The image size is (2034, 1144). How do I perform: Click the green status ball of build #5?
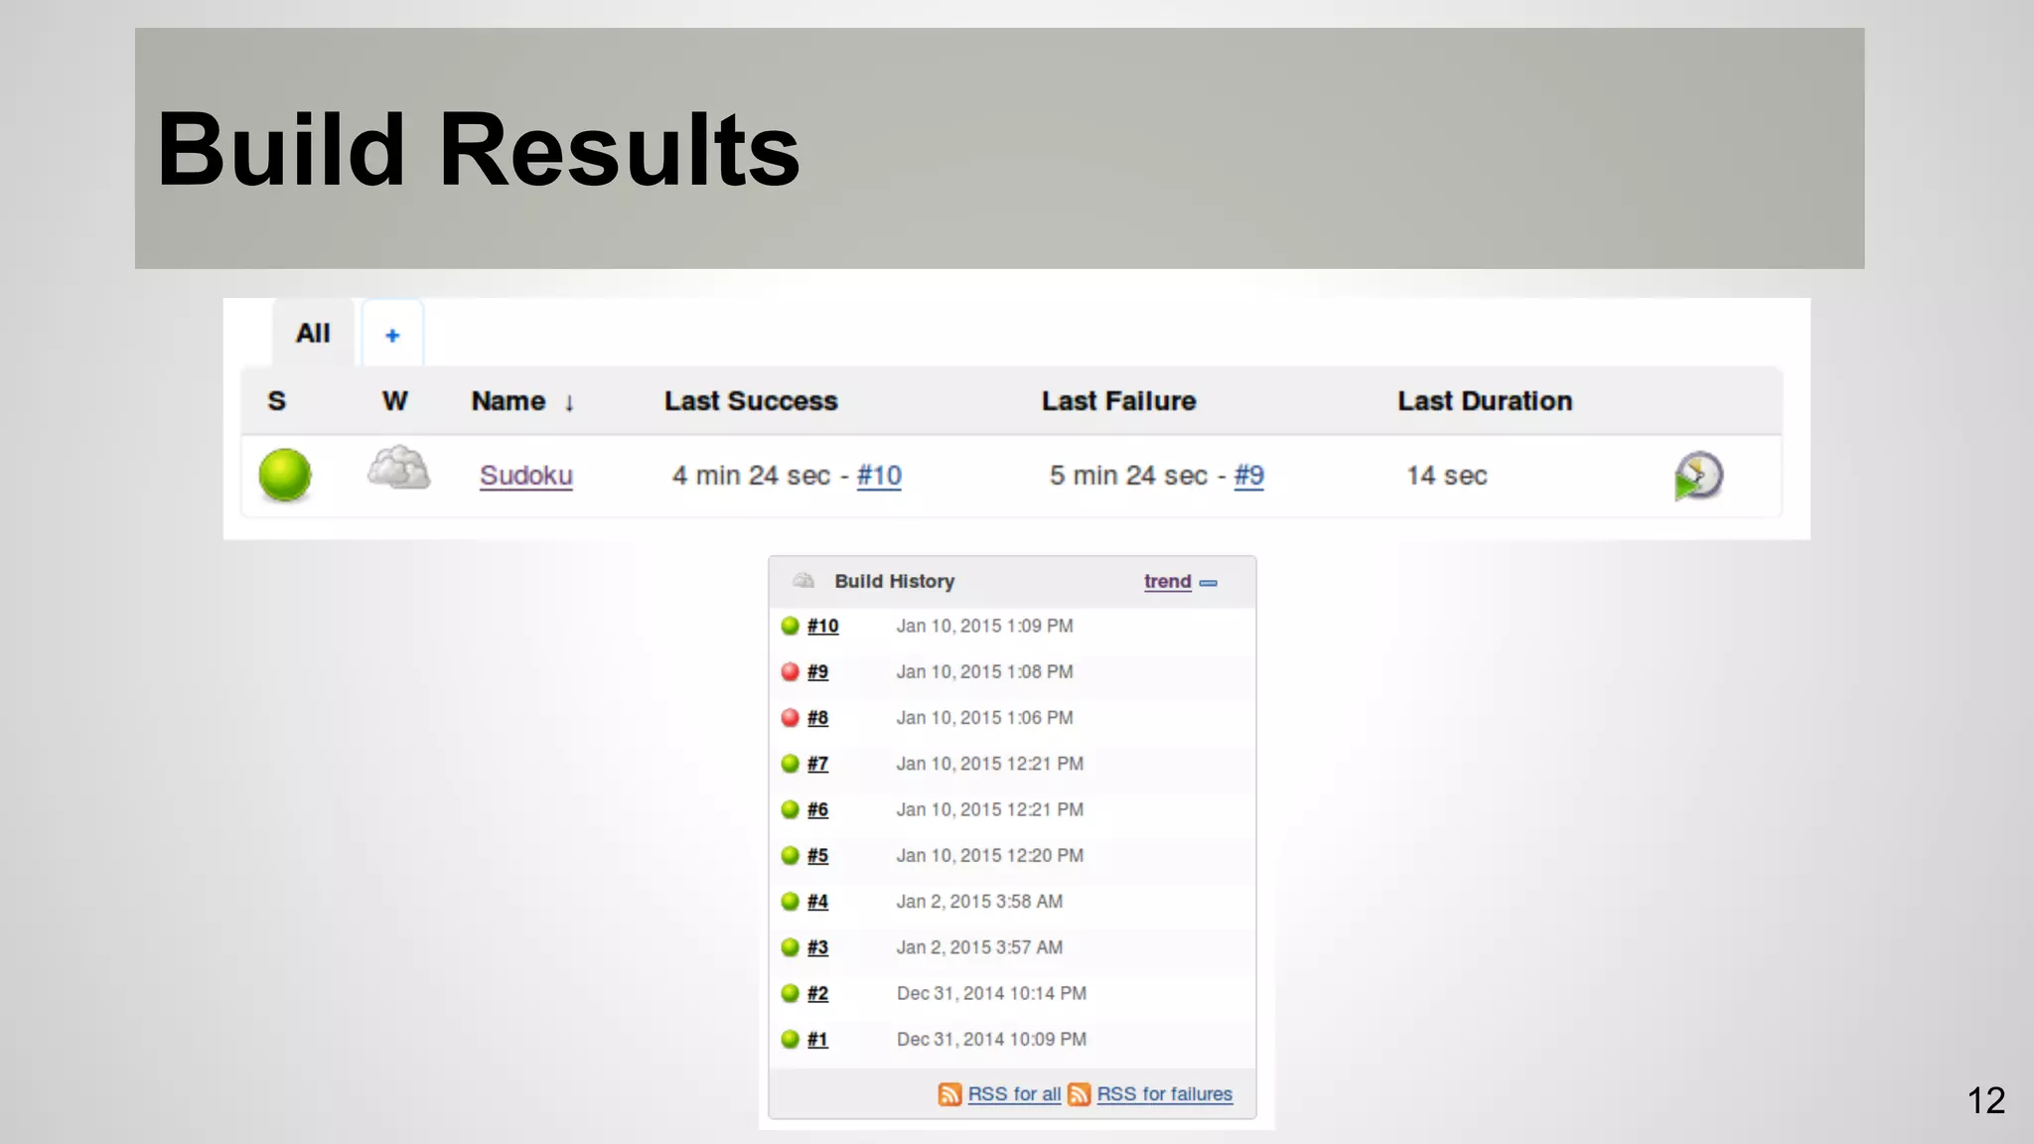790,855
